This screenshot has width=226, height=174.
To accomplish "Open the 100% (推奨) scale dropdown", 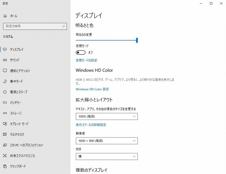I will click(107, 117).
